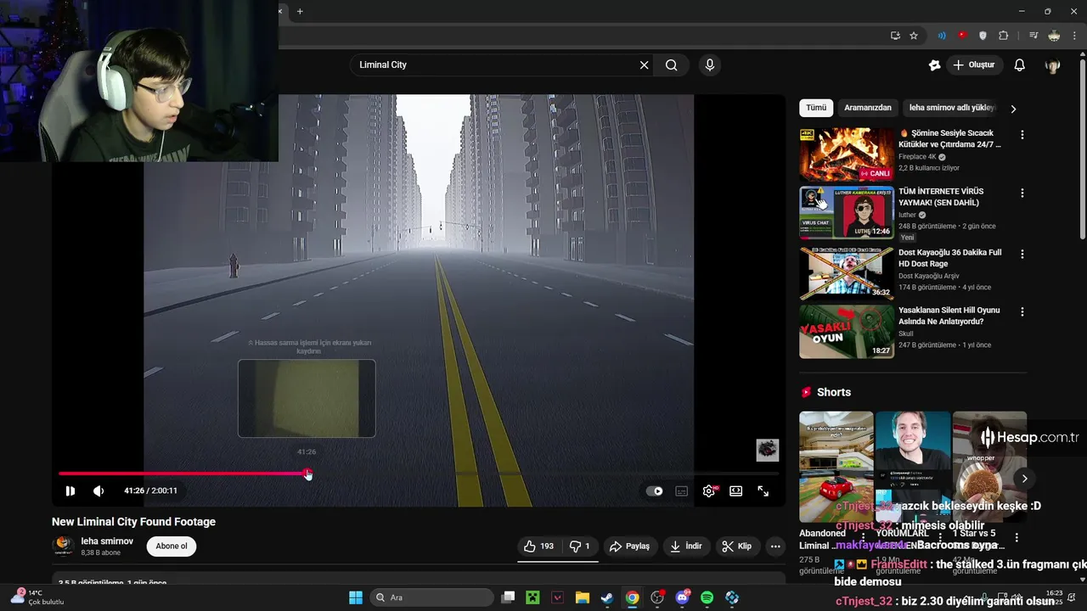1087x611 pixels.
Task: Open the YouTube account avatar menu
Action: 1053,65
